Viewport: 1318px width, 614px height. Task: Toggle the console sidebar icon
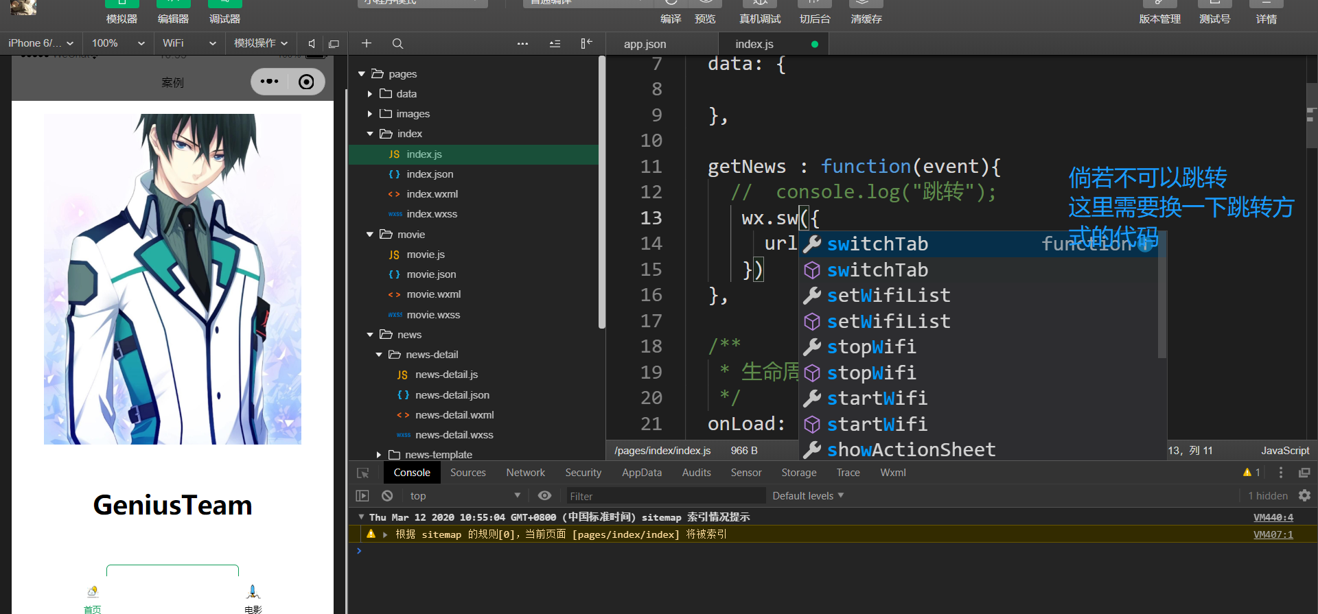tap(362, 496)
